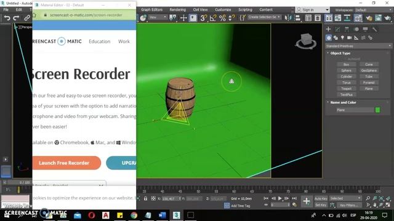
Task: Open the Schematic View icon
Action: click(x=347, y=18)
